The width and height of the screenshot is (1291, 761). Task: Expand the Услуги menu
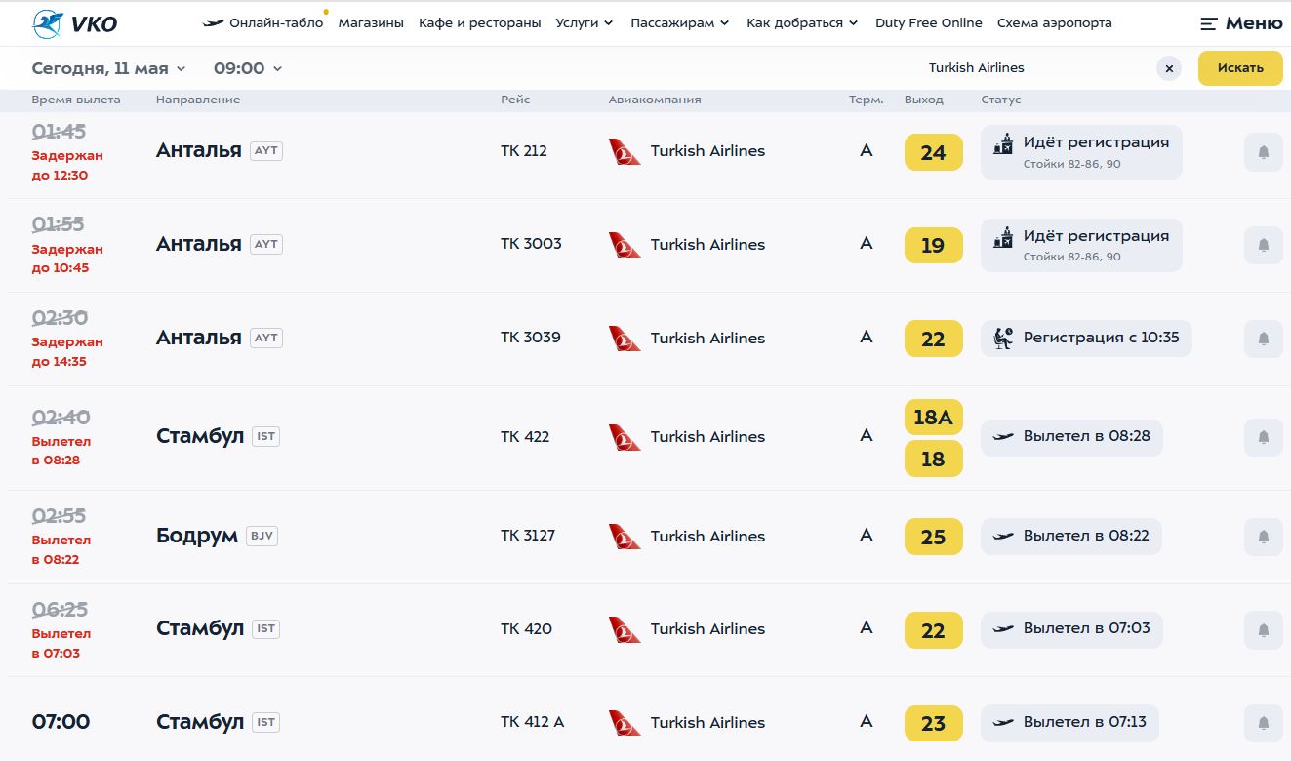pyautogui.click(x=584, y=23)
